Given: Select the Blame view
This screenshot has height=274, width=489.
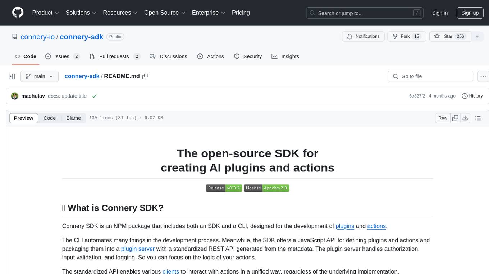Looking at the screenshot, I should click(74, 118).
